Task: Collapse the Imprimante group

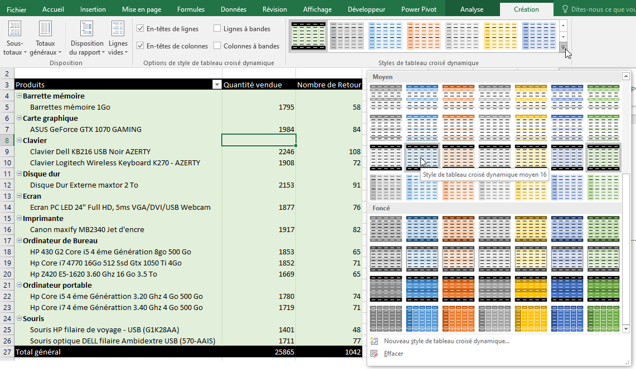Action: tap(19, 218)
